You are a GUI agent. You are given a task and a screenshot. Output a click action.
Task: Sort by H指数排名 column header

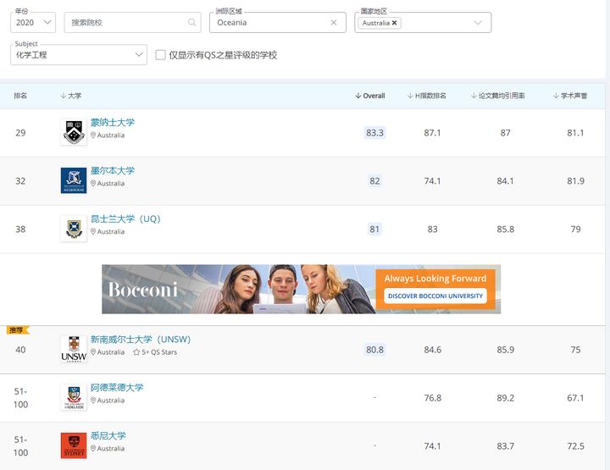coord(427,96)
